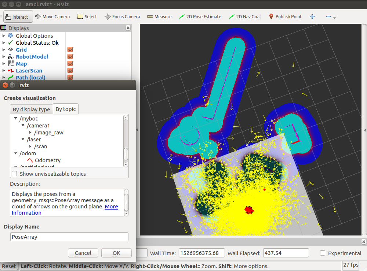
Task: Expand the /image_raw topic entry
Action: point(30,133)
